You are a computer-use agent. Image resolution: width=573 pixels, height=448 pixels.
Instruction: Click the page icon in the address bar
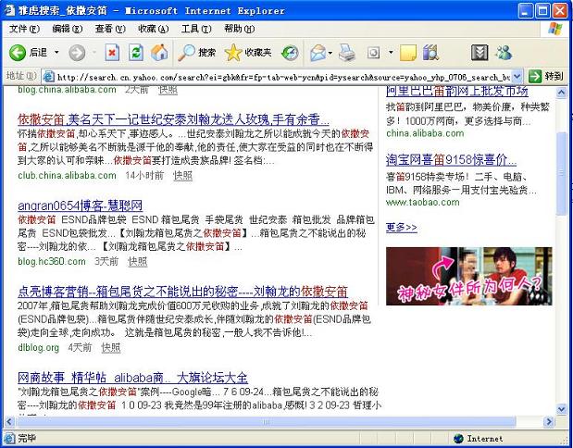point(49,77)
